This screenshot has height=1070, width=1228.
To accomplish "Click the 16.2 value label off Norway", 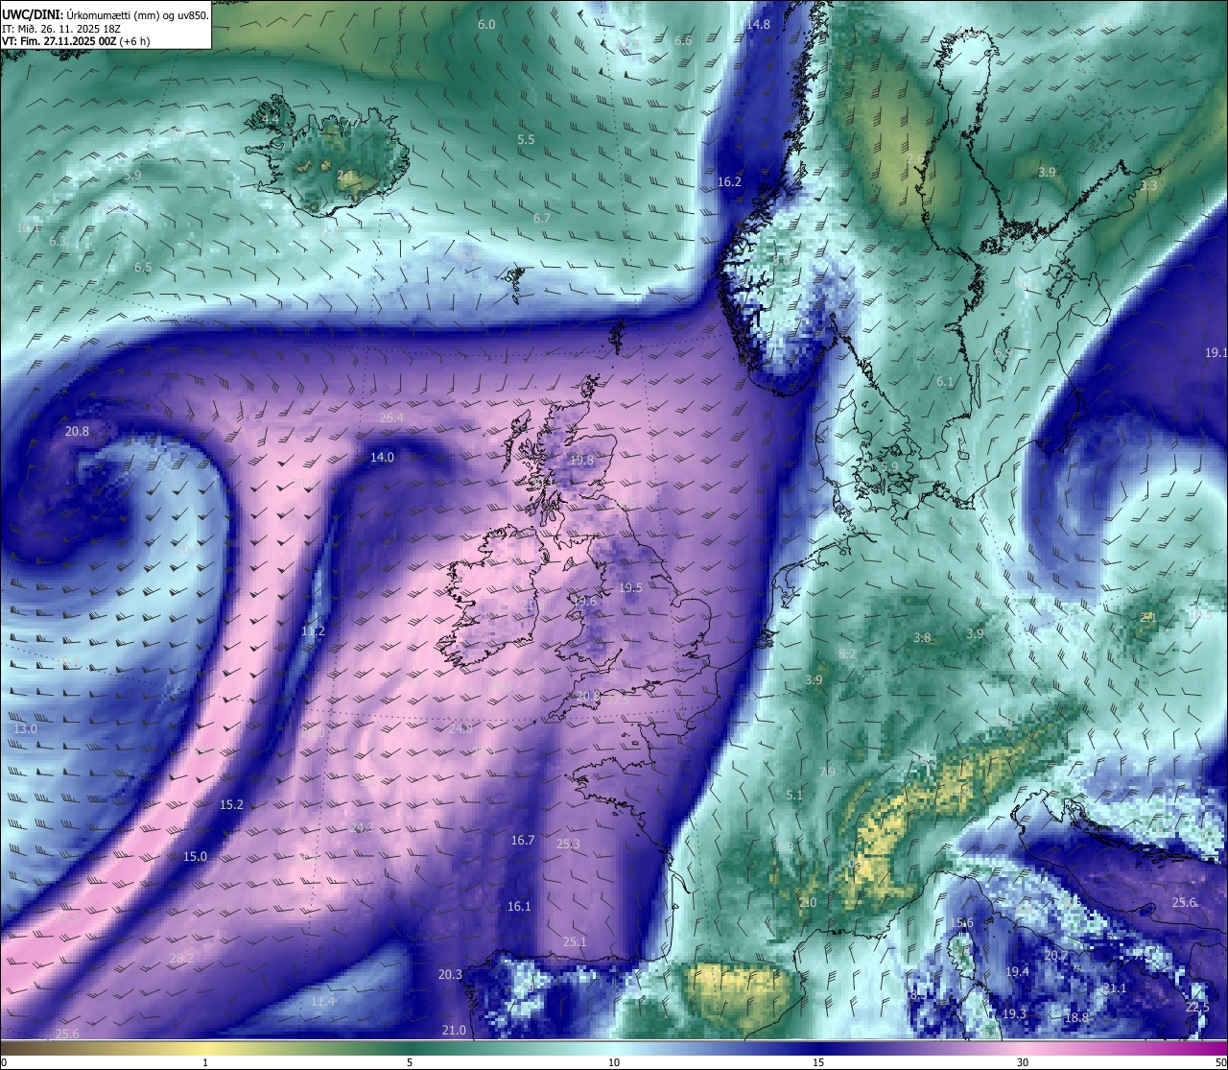I will 729,181.
